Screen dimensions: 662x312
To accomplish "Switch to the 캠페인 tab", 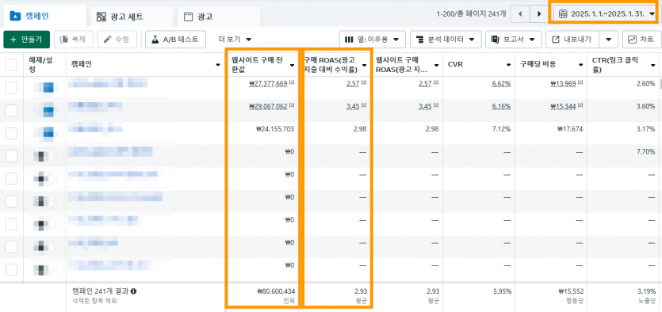I will click(44, 17).
